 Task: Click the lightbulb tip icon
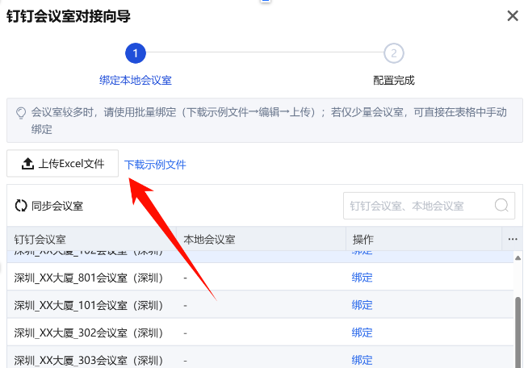point(21,112)
